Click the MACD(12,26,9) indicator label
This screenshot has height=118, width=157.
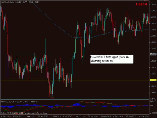(x=8, y=102)
